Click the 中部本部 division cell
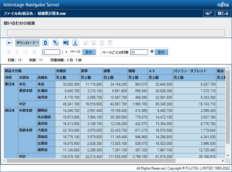 [x=27, y=117]
